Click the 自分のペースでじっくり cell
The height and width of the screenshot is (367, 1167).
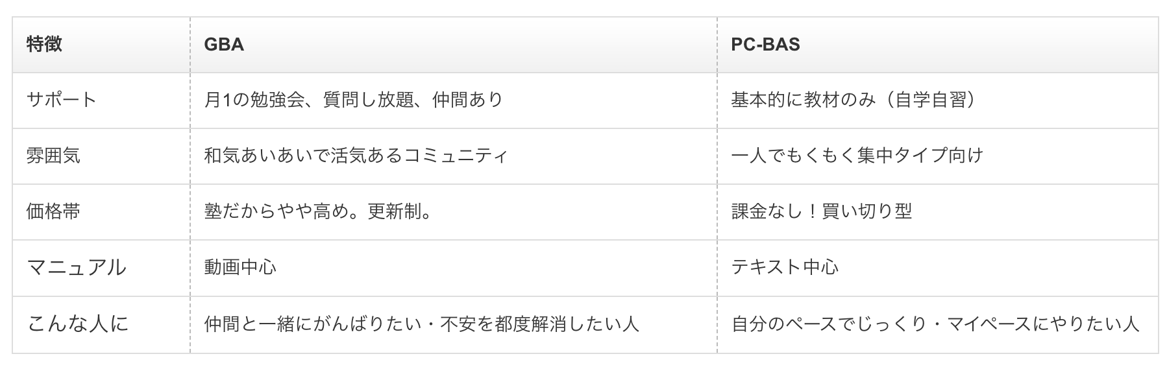pos(935,324)
